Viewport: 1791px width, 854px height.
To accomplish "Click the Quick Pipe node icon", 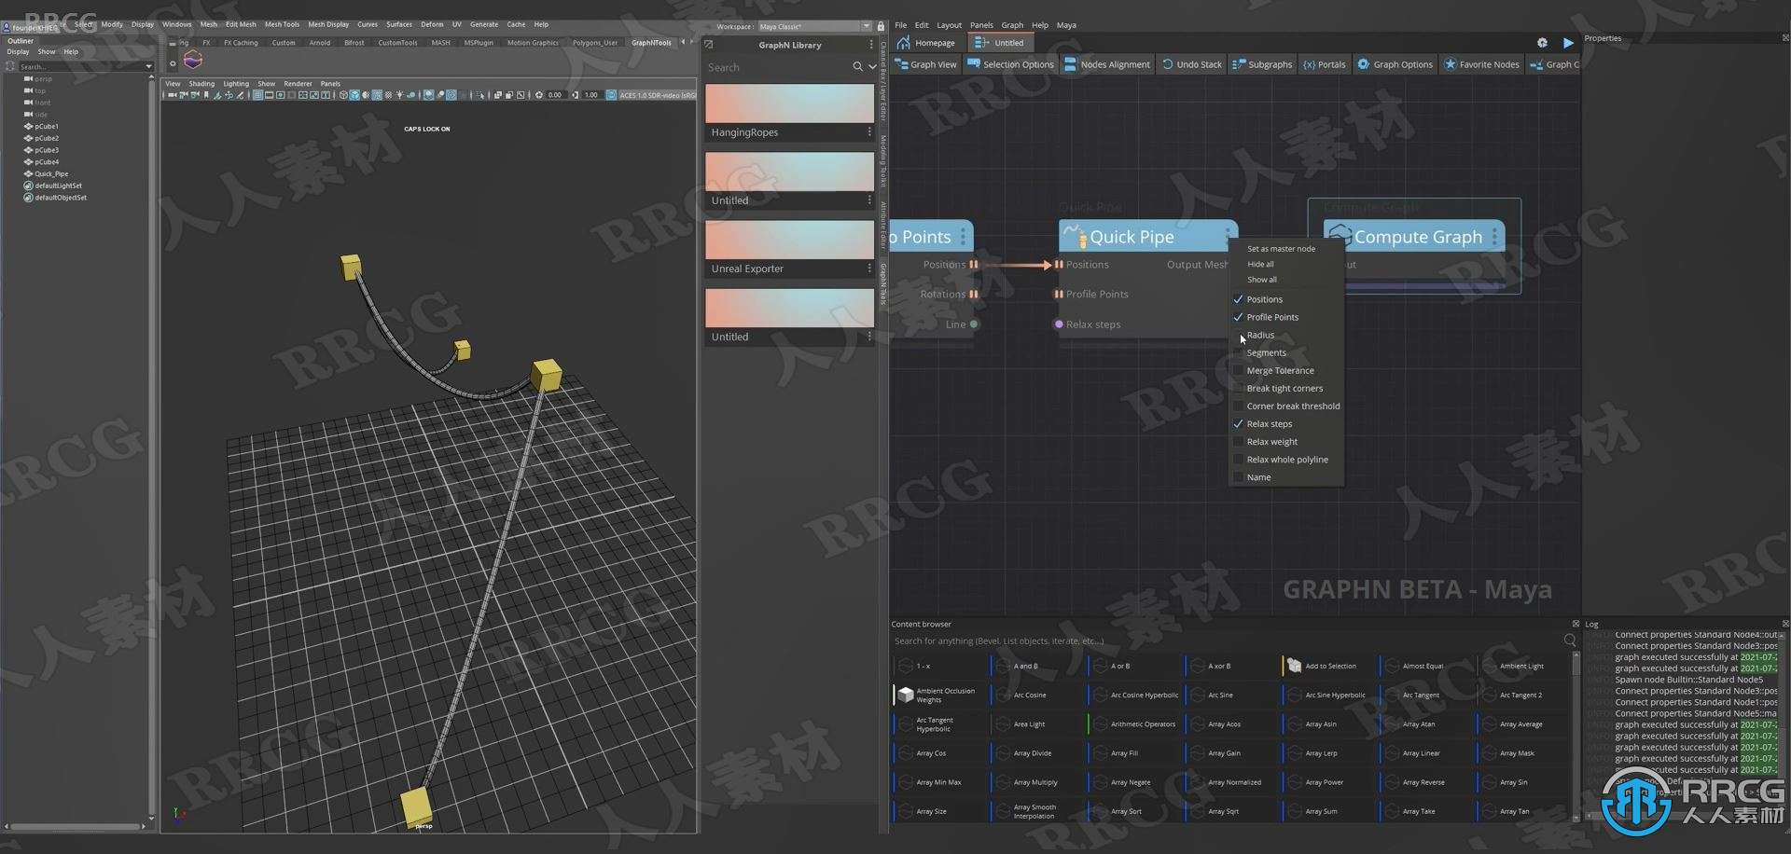I will (1076, 236).
